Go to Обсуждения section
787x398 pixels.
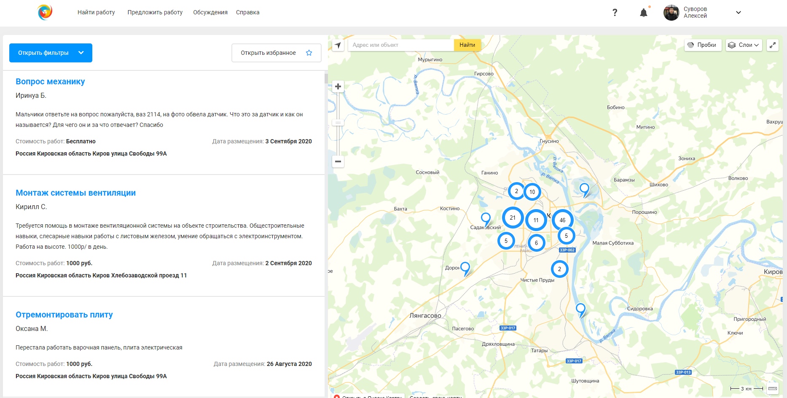[210, 12]
